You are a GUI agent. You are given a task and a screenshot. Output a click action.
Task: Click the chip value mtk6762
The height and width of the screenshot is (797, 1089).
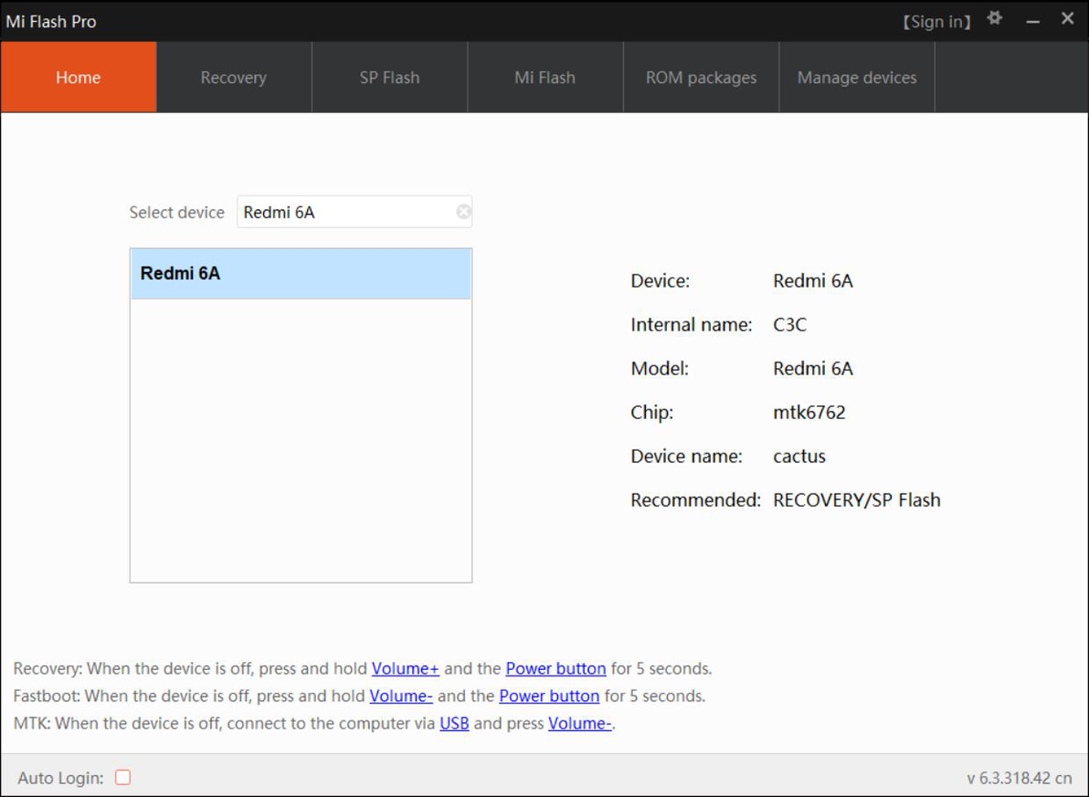[809, 413]
